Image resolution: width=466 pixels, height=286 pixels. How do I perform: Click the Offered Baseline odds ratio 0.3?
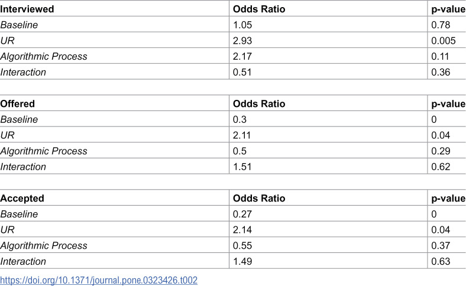tap(240, 119)
